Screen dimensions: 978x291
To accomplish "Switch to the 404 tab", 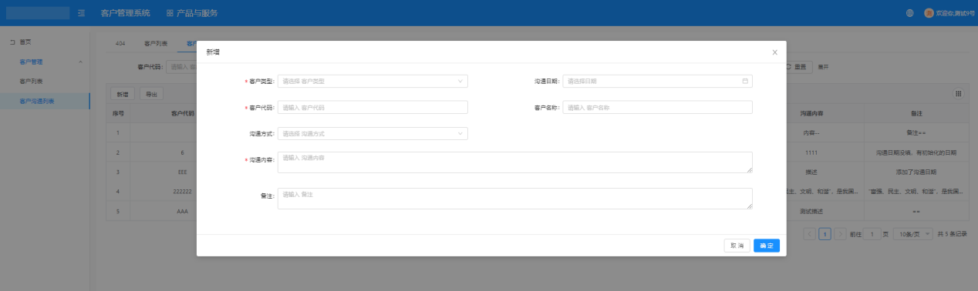I will tap(120, 44).
